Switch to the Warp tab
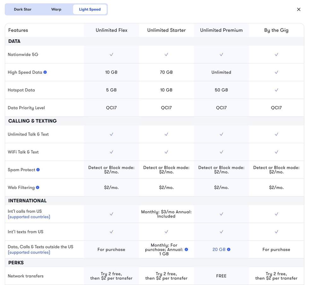This screenshot has width=309, height=285. [56, 9]
